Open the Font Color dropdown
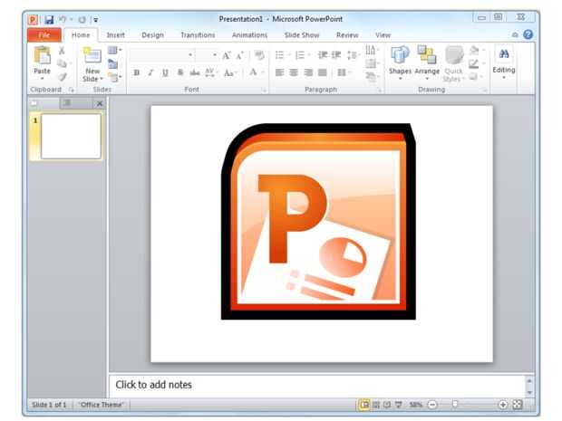The height and width of the screenshot is (421, 562). point(263,72)
